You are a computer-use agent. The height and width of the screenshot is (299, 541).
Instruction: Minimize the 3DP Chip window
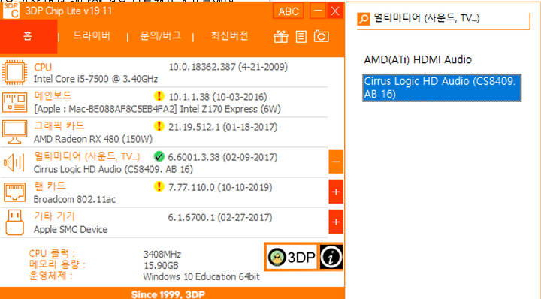[x=317, y=11]
